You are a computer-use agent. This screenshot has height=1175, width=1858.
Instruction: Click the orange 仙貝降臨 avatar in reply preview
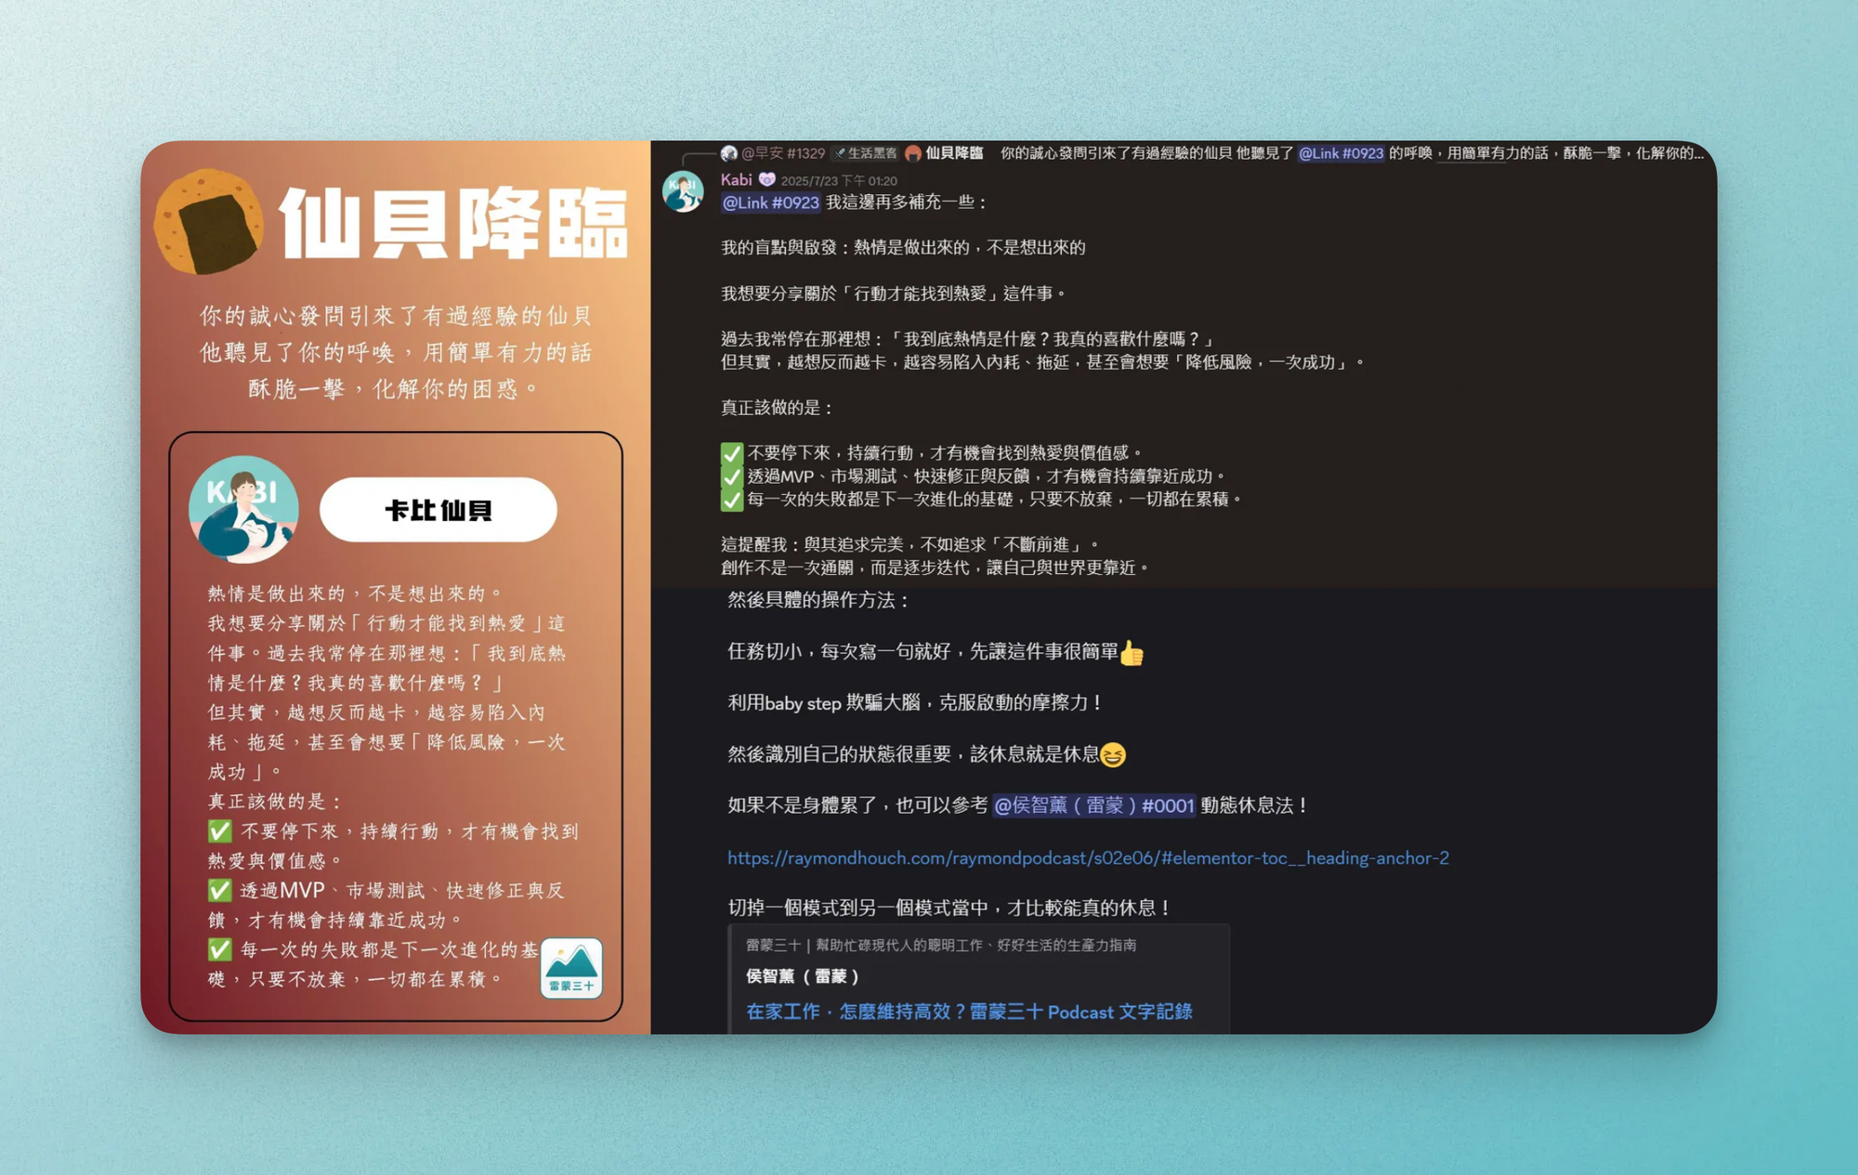[x=913, y=153]
